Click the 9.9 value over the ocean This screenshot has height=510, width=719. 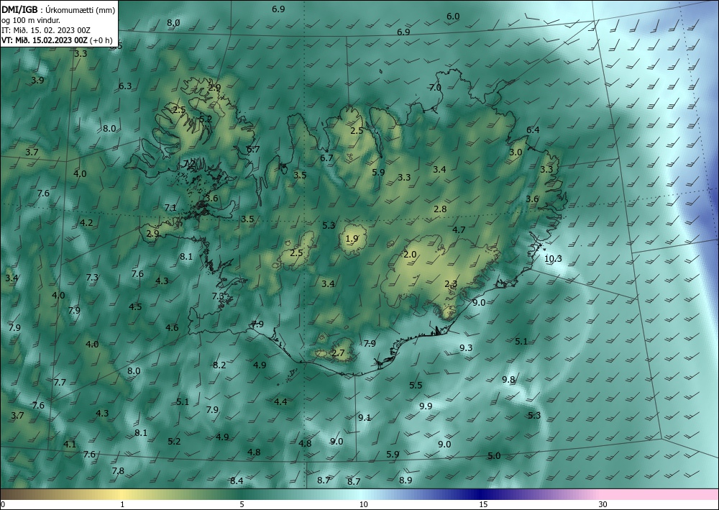[x=426, y=406]
